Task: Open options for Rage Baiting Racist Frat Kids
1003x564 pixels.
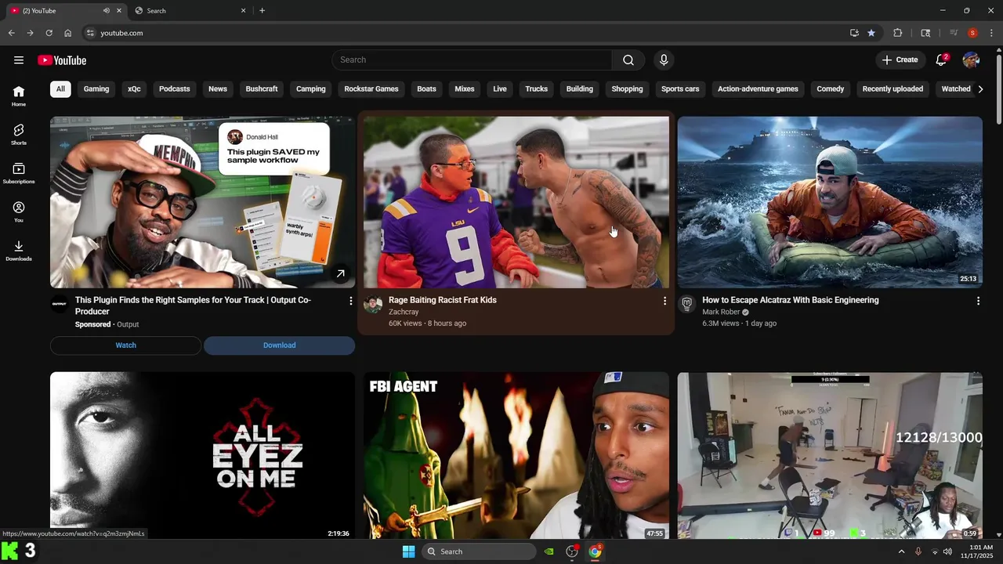Action: pyautogui.click(x=664, y=301)
